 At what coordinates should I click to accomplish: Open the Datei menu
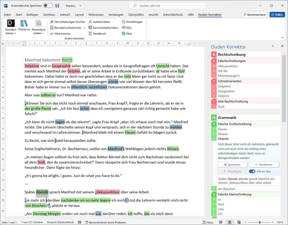[x=7, y=15]
